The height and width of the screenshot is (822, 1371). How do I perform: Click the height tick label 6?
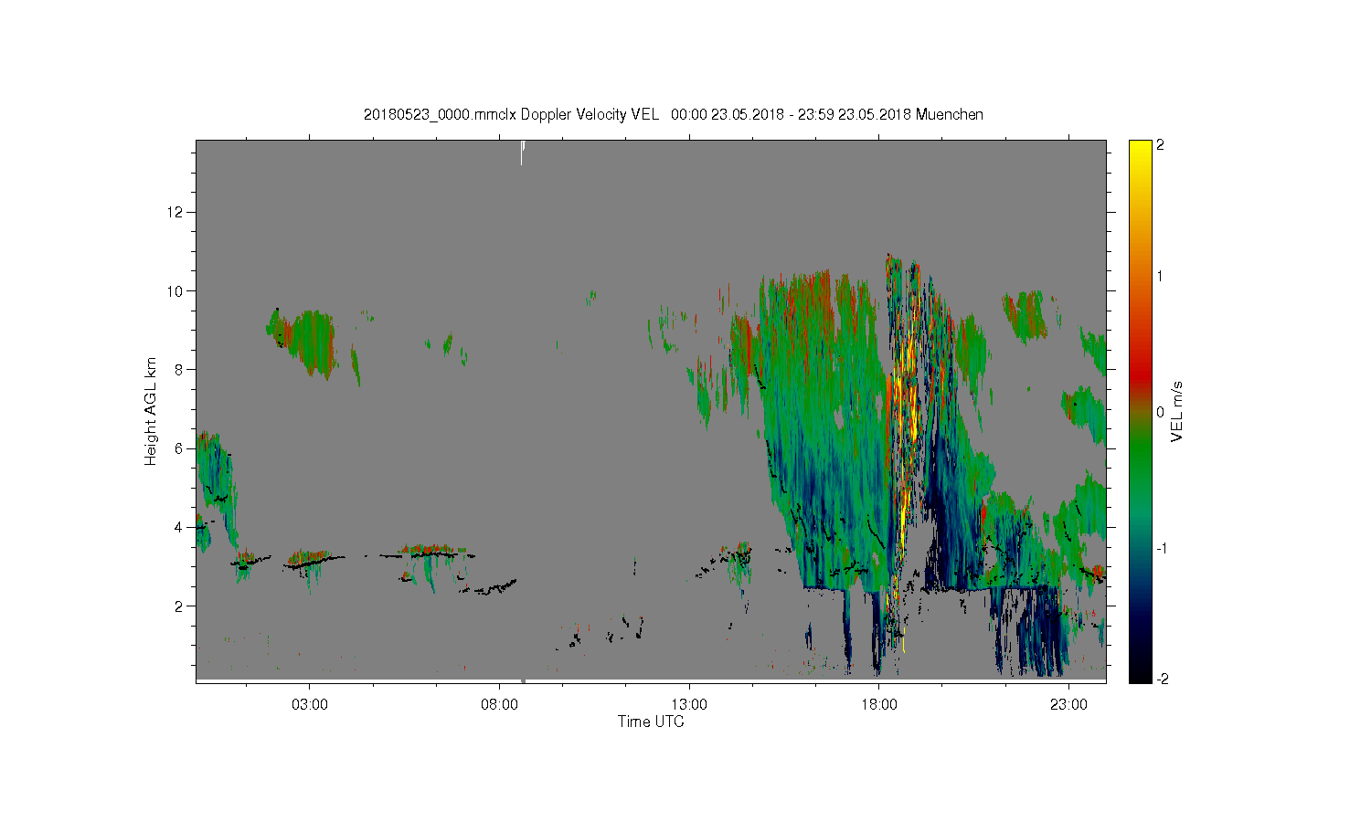point(180,448)
